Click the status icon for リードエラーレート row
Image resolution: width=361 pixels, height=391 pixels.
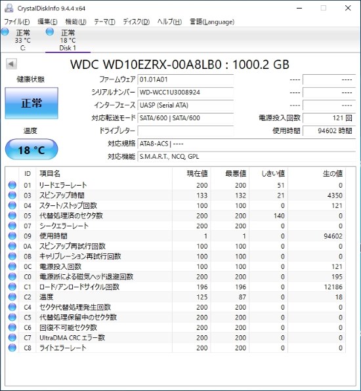(x=12, y=185)
